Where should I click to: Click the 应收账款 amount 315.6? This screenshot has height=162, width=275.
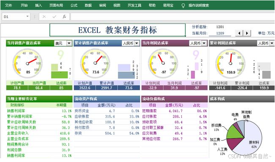pos(110,116)
